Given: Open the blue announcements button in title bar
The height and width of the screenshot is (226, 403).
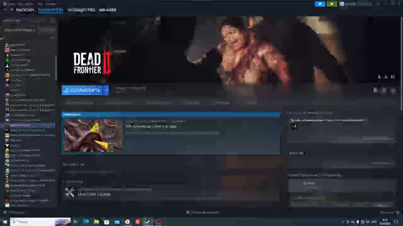Looking at the screenshot, I should [320, 4].
